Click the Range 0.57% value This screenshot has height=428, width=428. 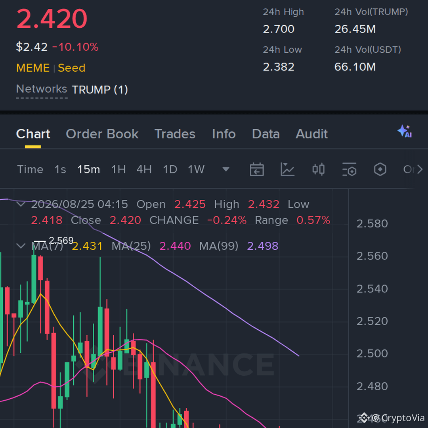tap(313, 220)
